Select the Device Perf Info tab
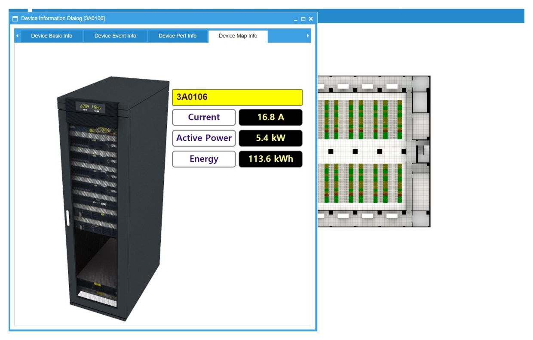The width and height of the screenshot is (533, 340). tap(178, 36)
